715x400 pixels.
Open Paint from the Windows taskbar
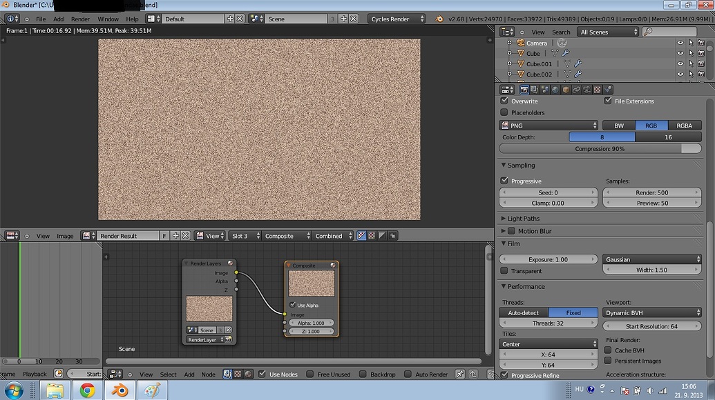152,390
